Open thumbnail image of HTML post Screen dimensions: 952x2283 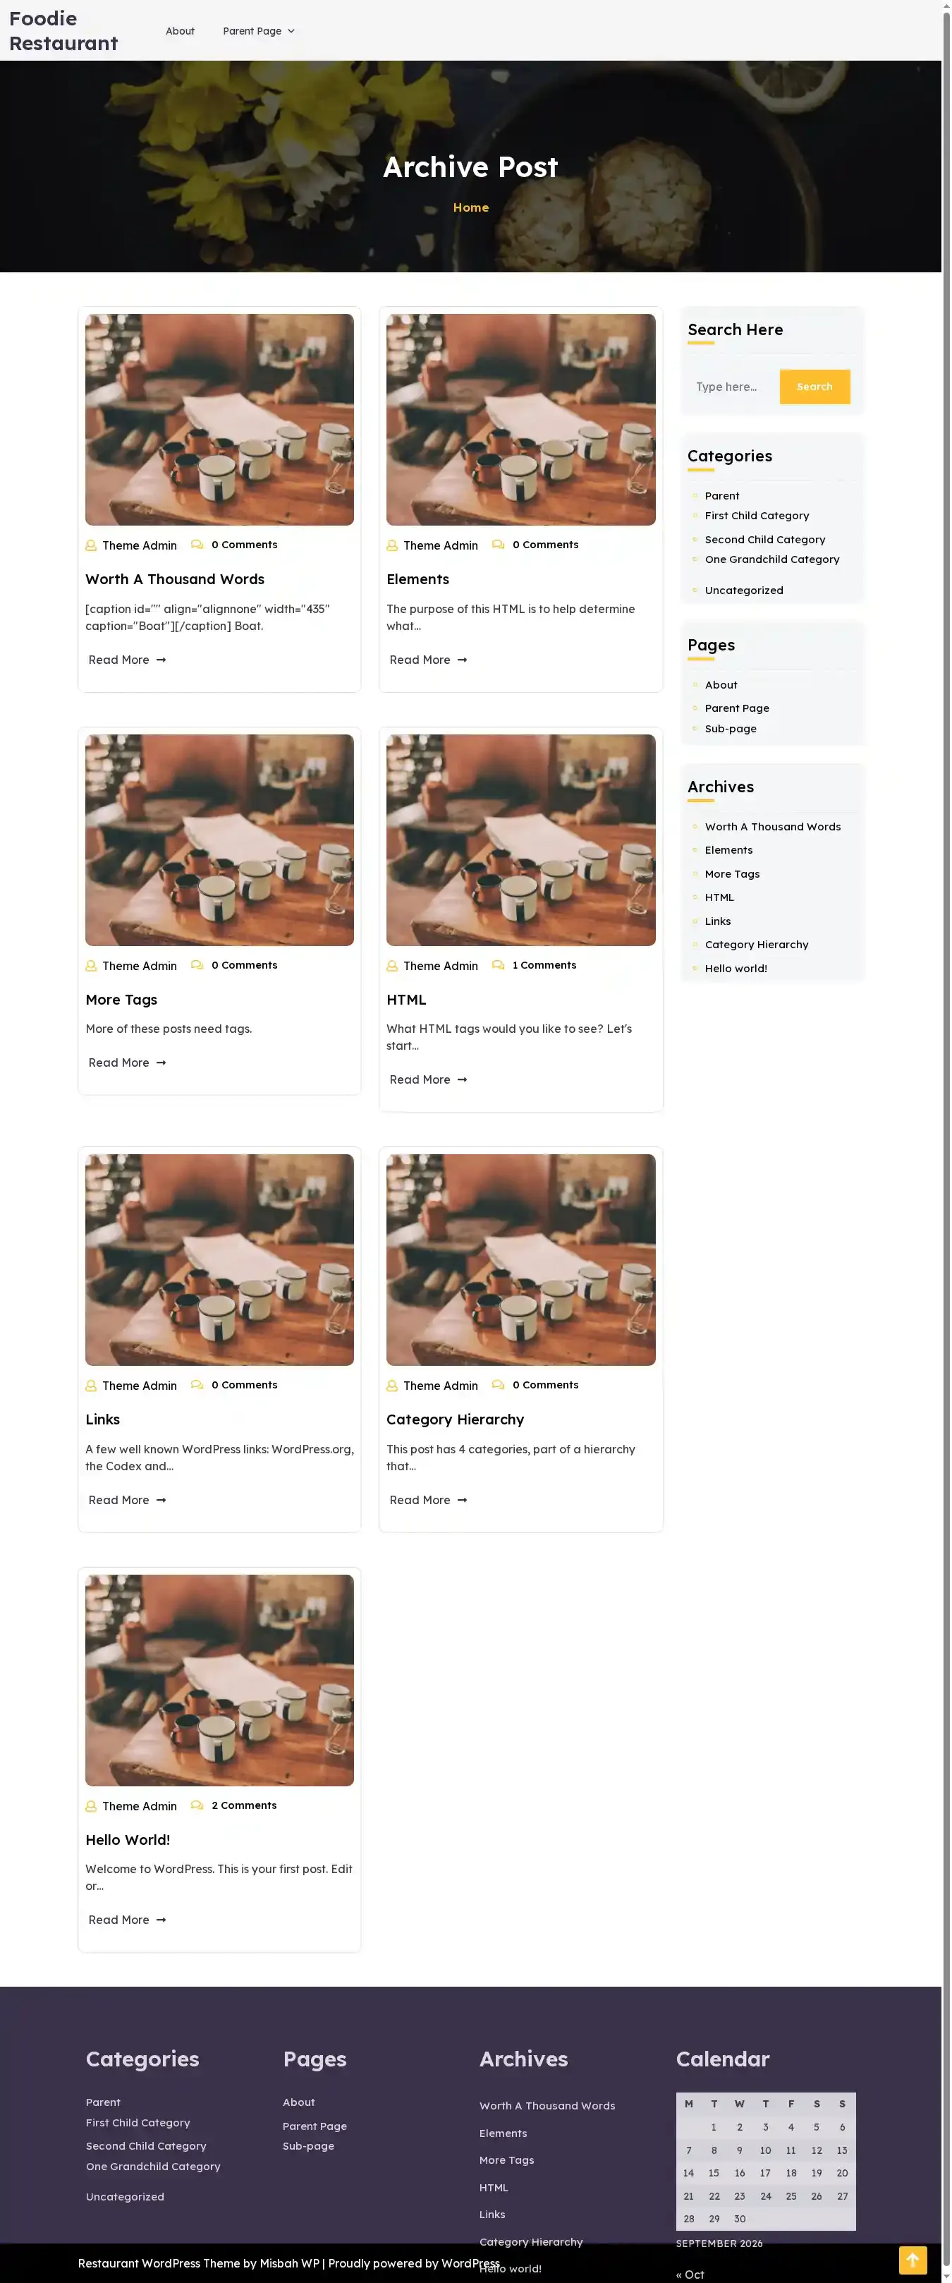[520, 840]
